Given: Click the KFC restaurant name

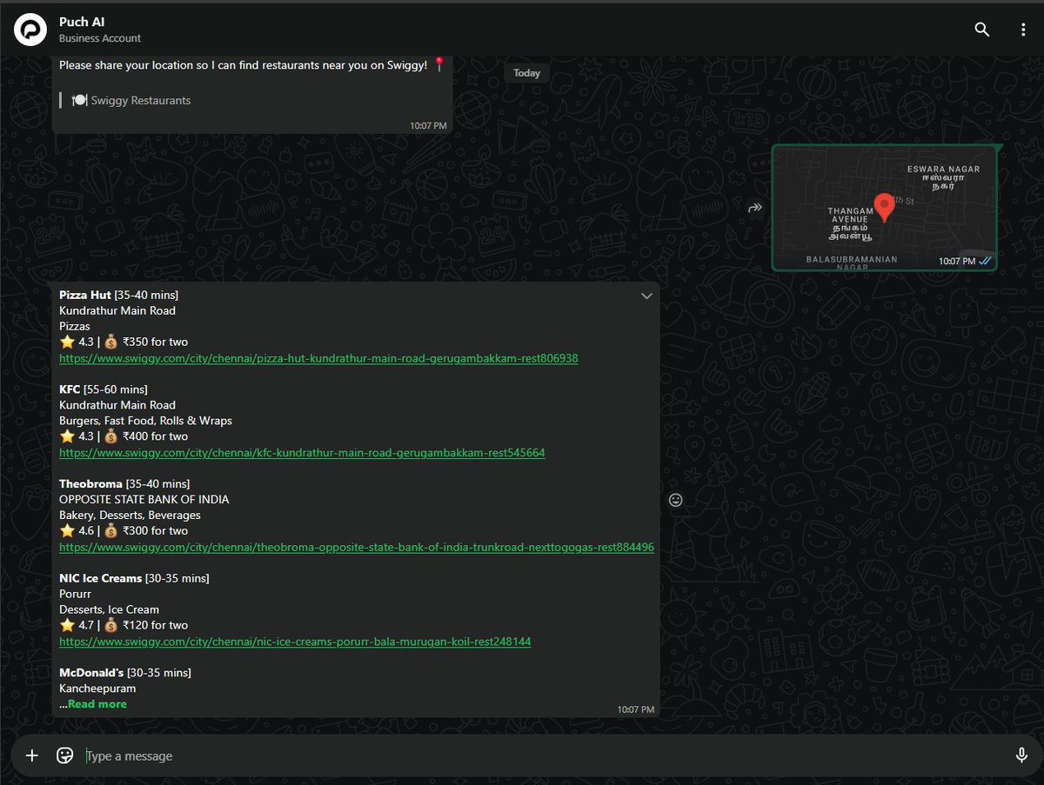Looking at the screenshot, I should (70, 389).
